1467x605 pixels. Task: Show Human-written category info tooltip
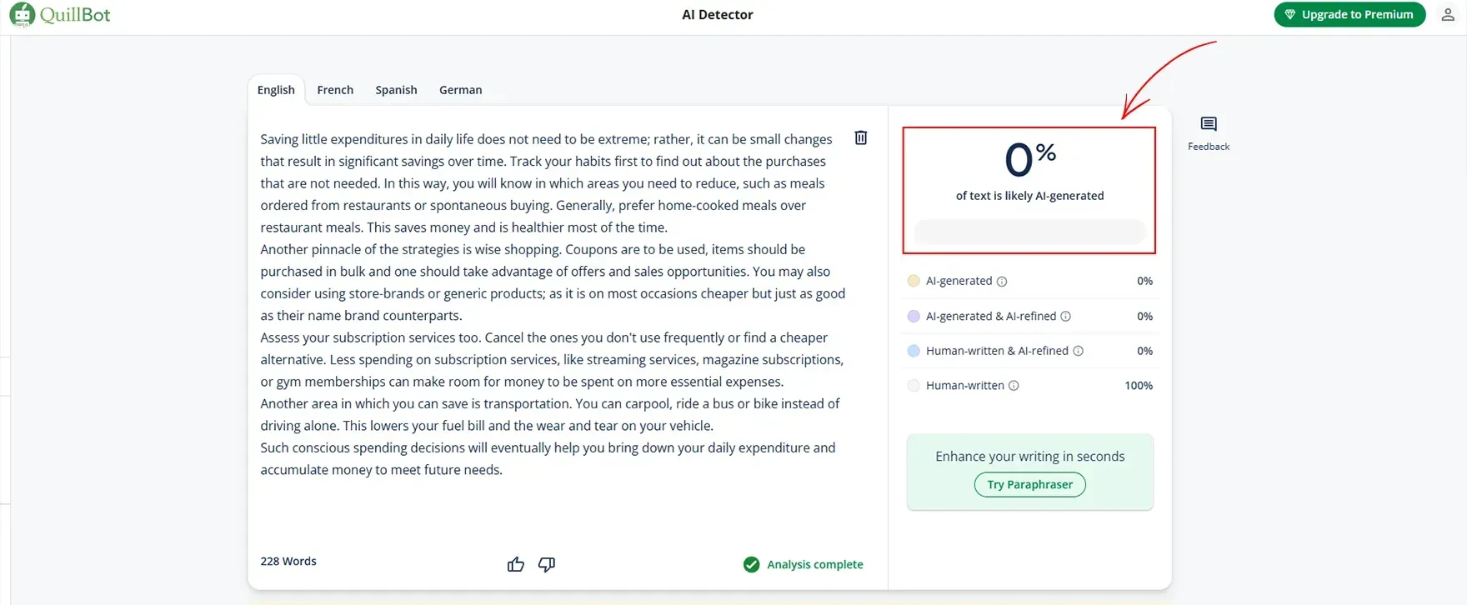[x=1014, y=385]
